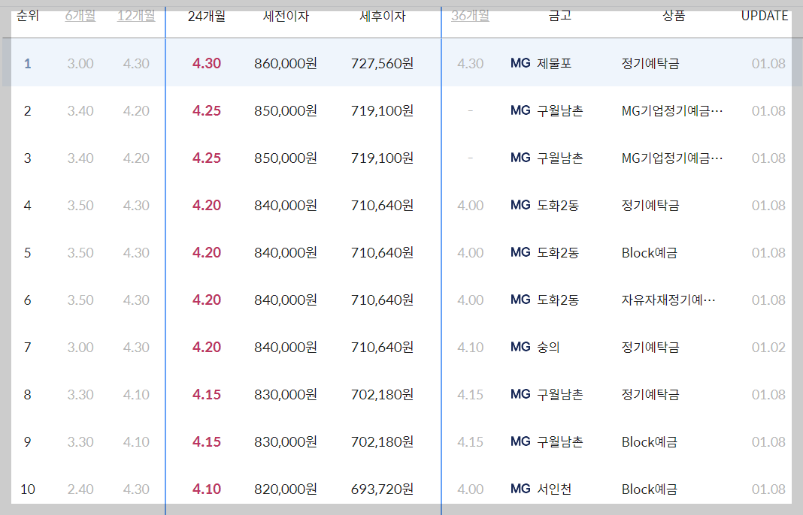Expand the truncated rank 3 MG기업정기예금 entry
The height and width of the screenshot is (515, 803).
671,158
